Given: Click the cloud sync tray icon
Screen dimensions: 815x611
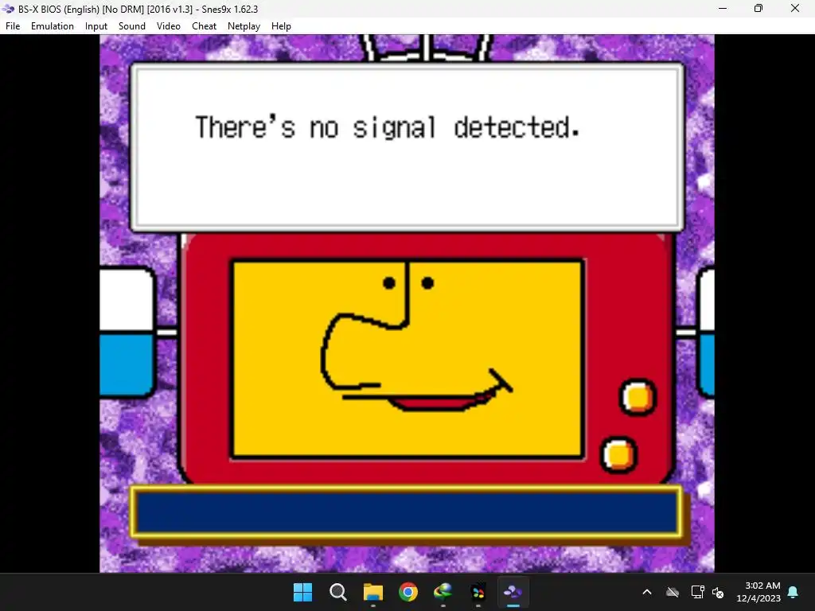Looking at the screenshot, I should pos(673,592).
